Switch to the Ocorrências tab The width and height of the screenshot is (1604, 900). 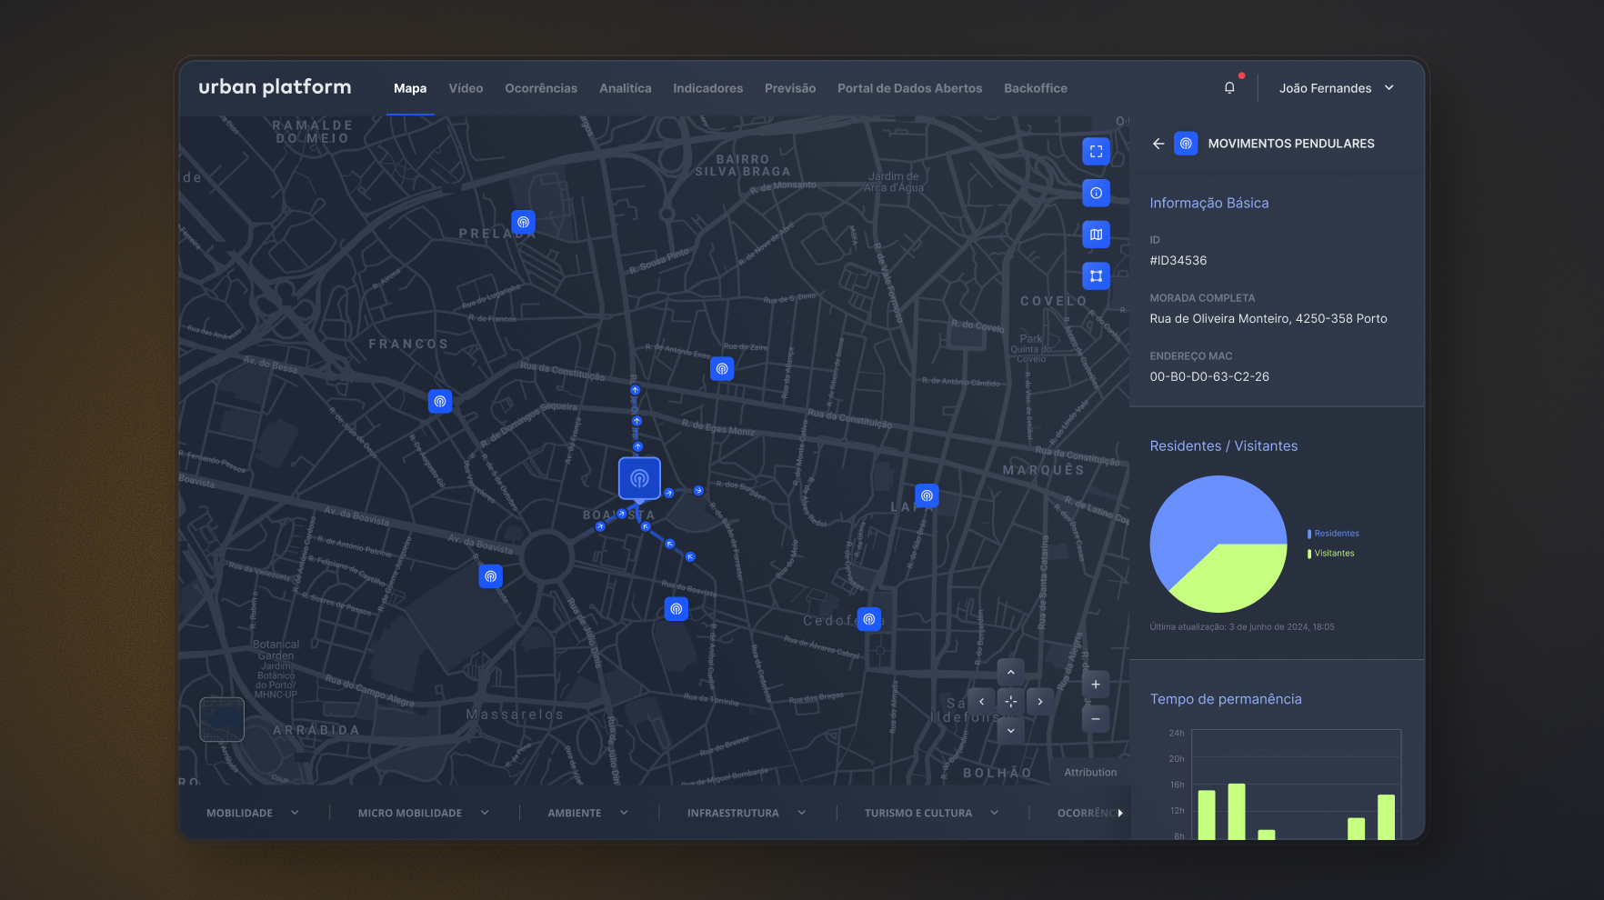[x=541, y=88]
